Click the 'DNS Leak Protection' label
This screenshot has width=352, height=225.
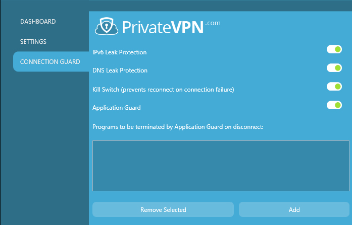[x=120, y=70]
